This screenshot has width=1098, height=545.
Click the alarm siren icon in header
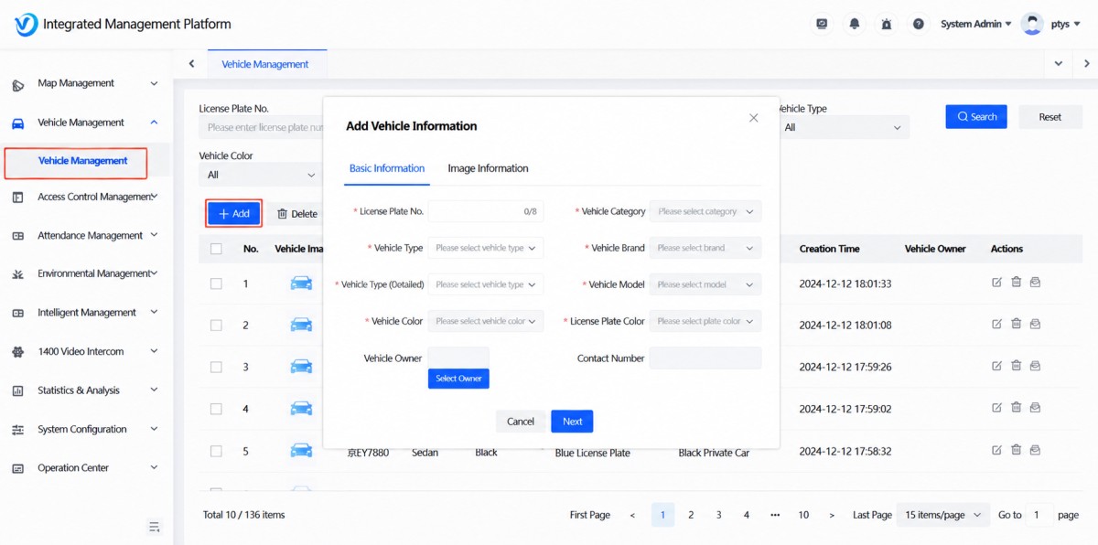(x=886, y=24)
